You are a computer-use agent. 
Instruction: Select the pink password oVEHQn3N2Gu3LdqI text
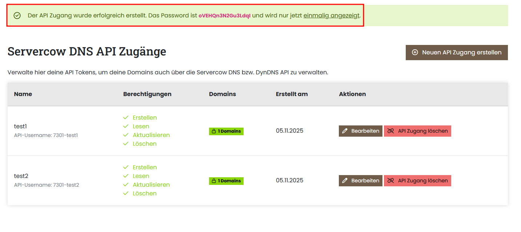click(224, 16)
